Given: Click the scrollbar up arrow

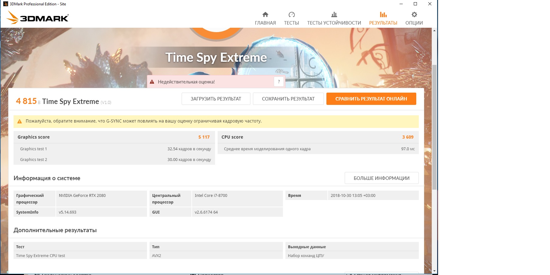Looking at the screenshot, I should point(434,31).
